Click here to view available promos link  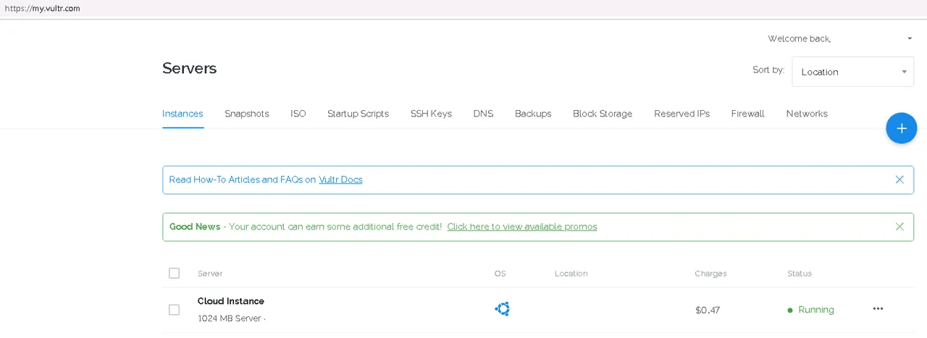pos(522,227)
